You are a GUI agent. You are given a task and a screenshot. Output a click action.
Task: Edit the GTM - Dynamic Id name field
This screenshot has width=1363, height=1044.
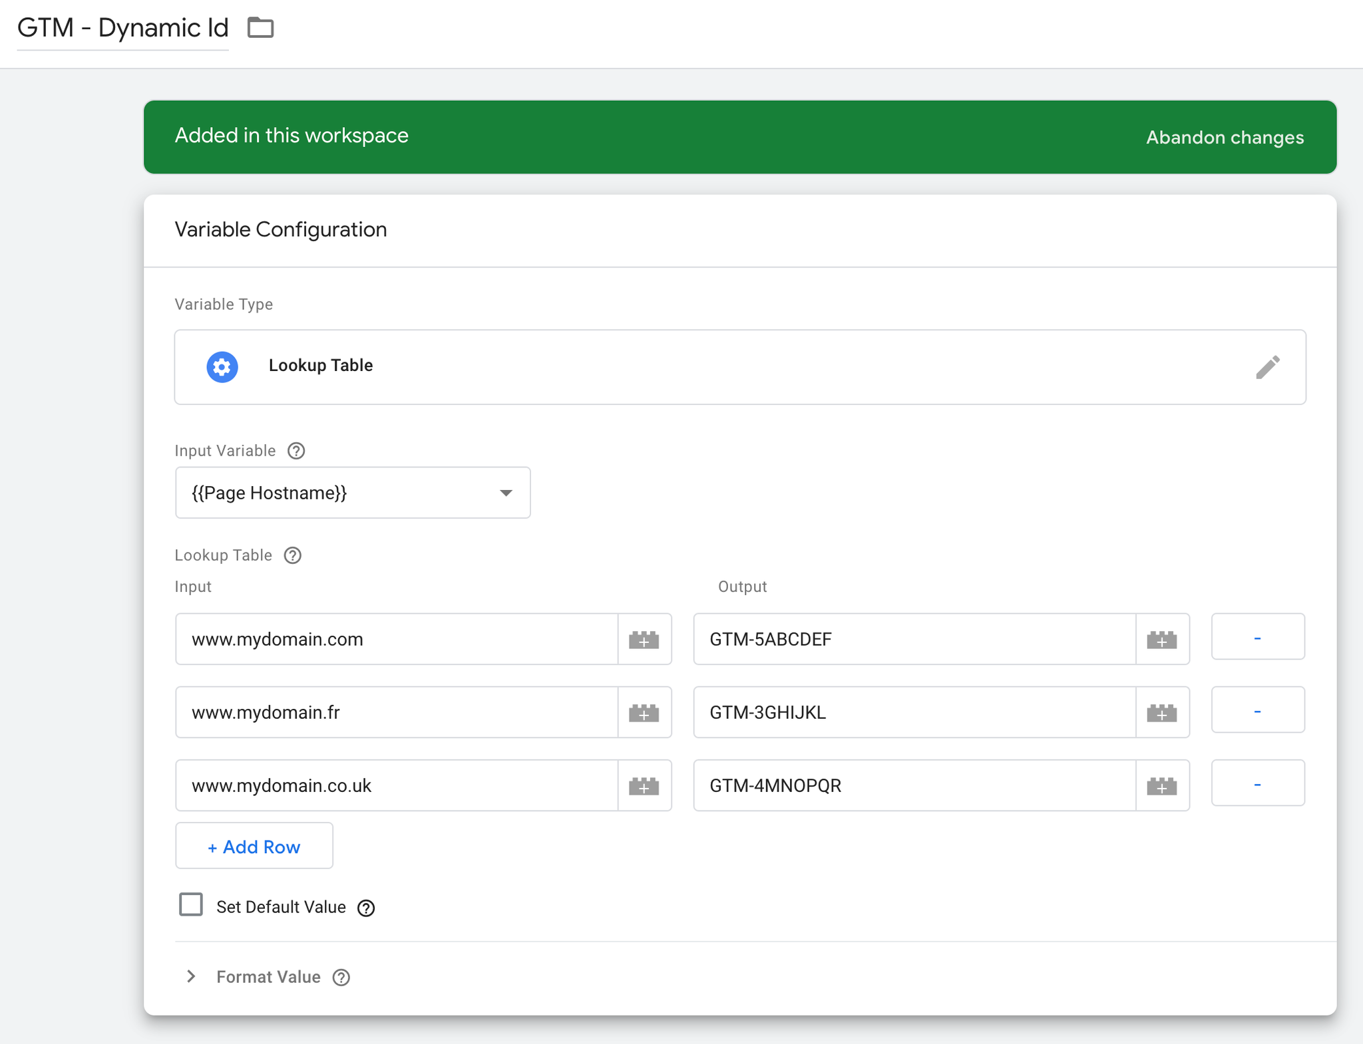pos(122,29)
